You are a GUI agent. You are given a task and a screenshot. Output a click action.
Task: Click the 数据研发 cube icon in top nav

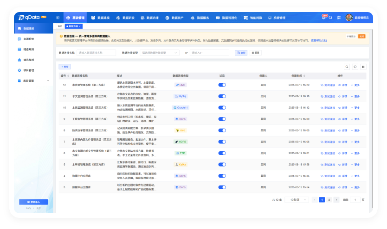click(118, 18)
